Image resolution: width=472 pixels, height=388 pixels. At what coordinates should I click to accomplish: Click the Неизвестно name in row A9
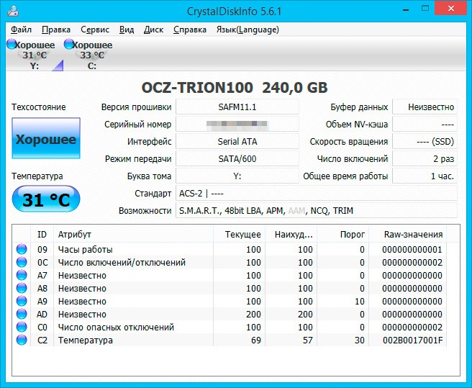pos(82,301)
